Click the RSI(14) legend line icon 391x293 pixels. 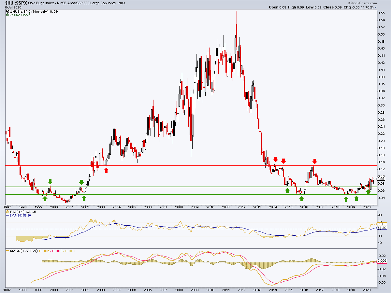(x=7, y=212)
